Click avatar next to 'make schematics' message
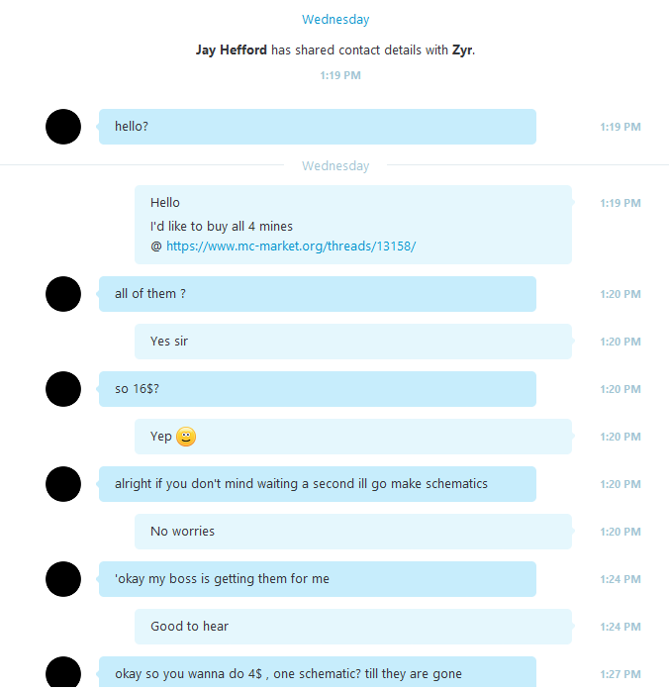 click(63, 484)
